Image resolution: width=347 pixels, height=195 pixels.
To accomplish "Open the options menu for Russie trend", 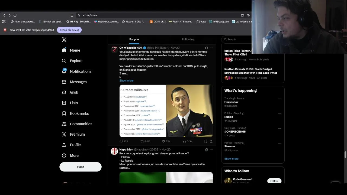I will (280, 114).
